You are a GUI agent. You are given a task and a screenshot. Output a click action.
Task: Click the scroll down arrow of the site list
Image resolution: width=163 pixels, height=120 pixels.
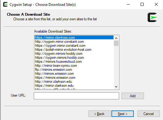coord(116,87)
